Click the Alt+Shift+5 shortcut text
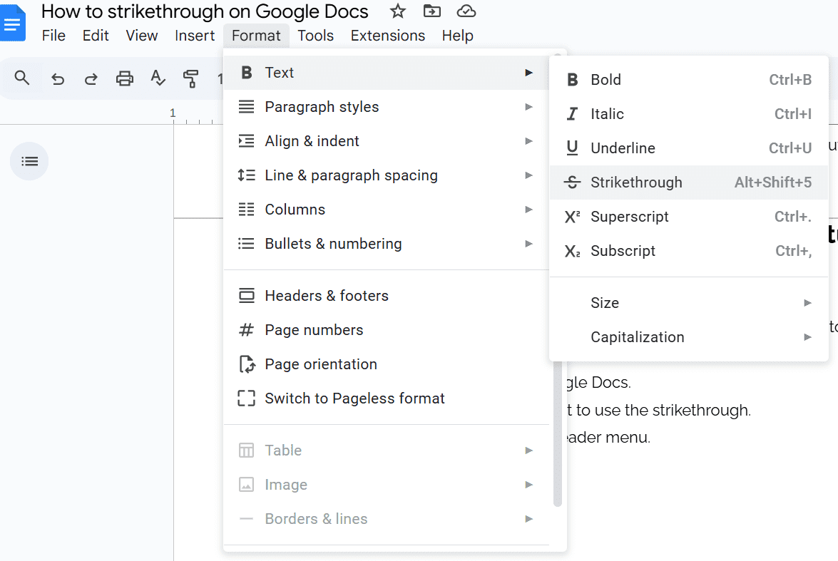Screen dimensions: 838x561 click(773, 182)
